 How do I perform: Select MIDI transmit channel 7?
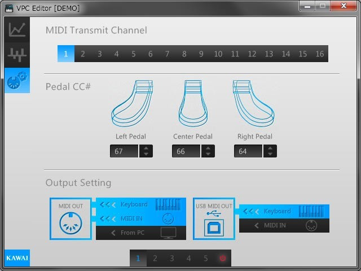pyautogui.click(x=168, y=54)
